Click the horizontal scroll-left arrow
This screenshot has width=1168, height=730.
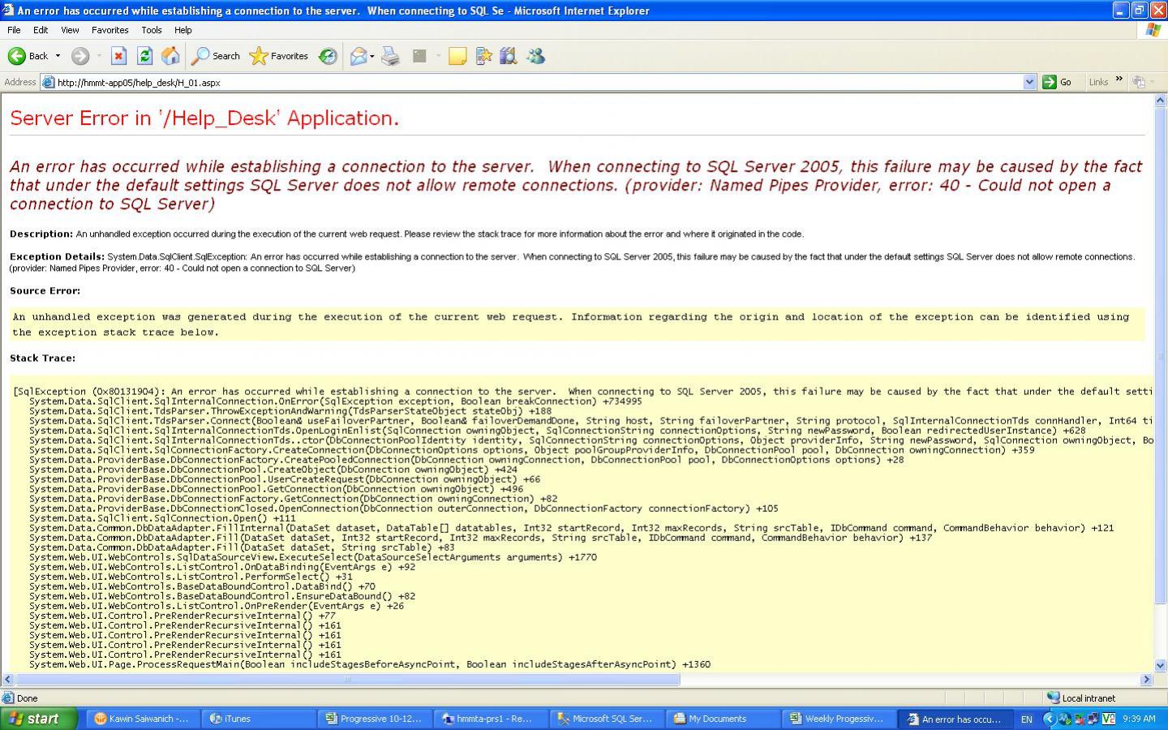point(7,680)
